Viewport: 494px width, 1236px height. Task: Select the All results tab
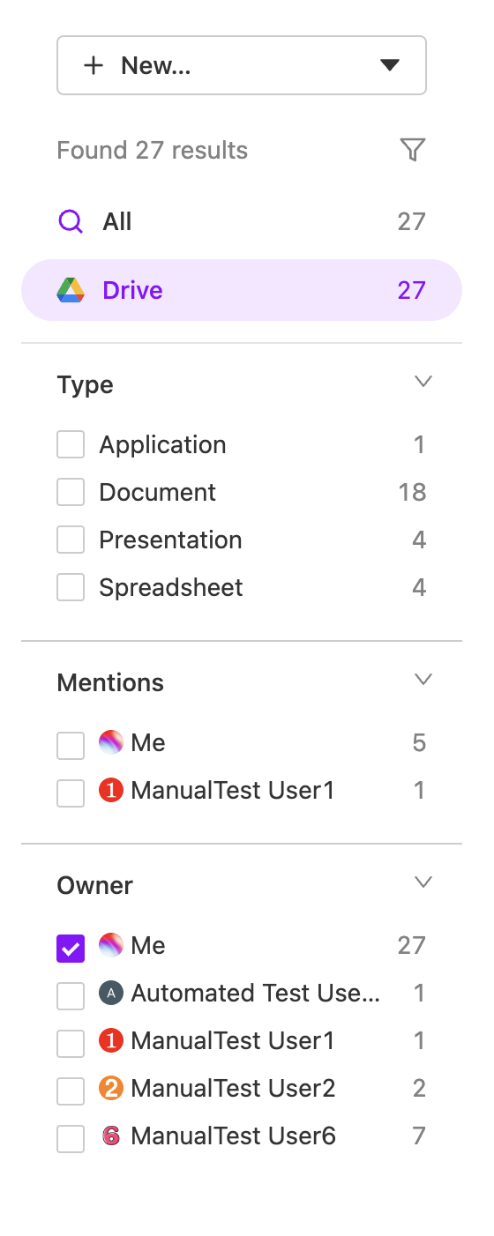coord(242,221)
